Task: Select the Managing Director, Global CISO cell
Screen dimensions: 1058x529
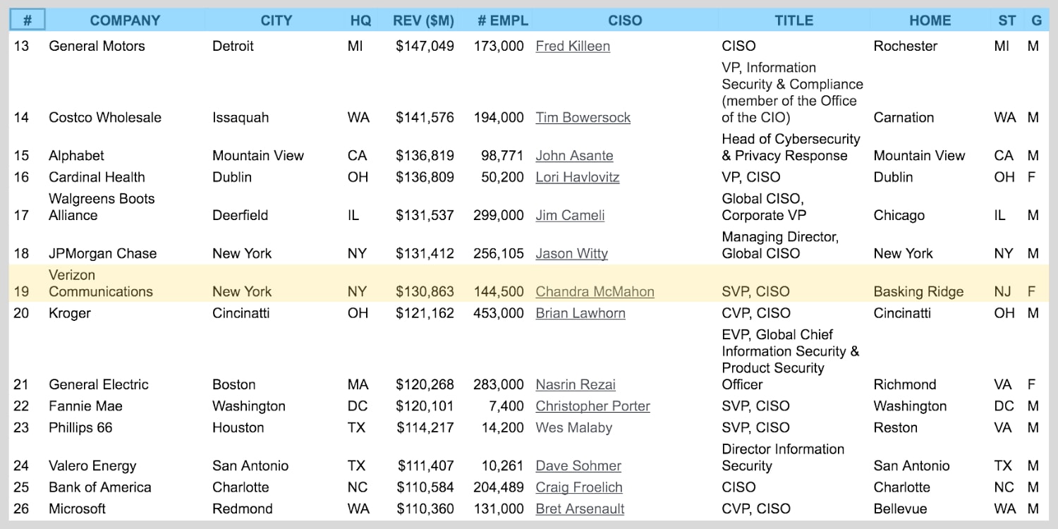Action: [780, 245]
